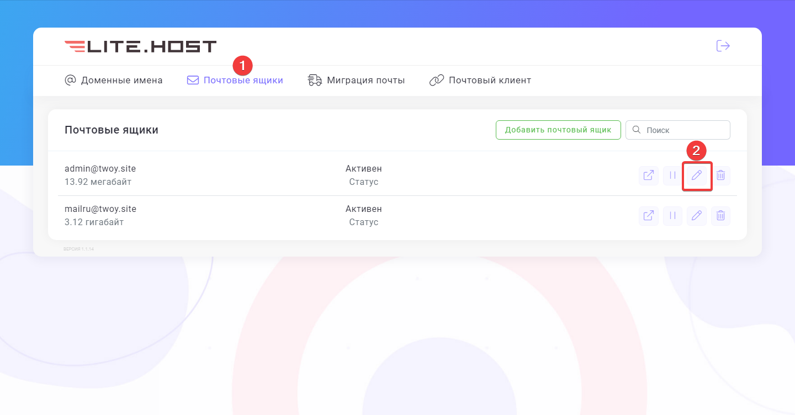Click the Почтовые ящики panel heading
Viewport: 795px width, 415px height.
coord(112,130)
